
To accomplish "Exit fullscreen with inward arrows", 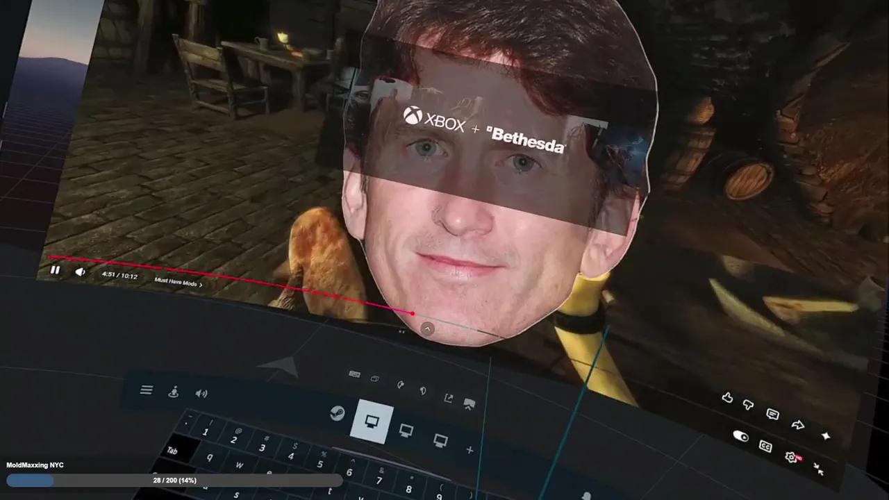I will [x=819, y=469].
